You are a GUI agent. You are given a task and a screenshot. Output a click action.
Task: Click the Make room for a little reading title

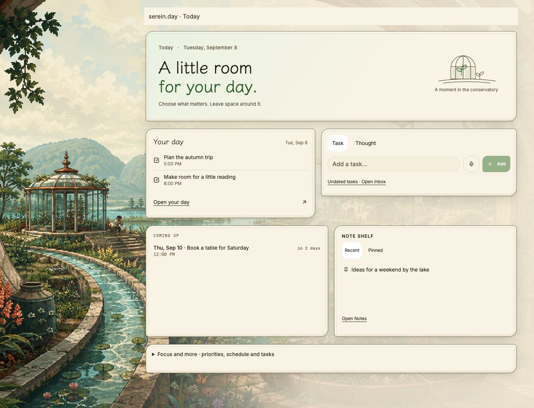(200, 177)
